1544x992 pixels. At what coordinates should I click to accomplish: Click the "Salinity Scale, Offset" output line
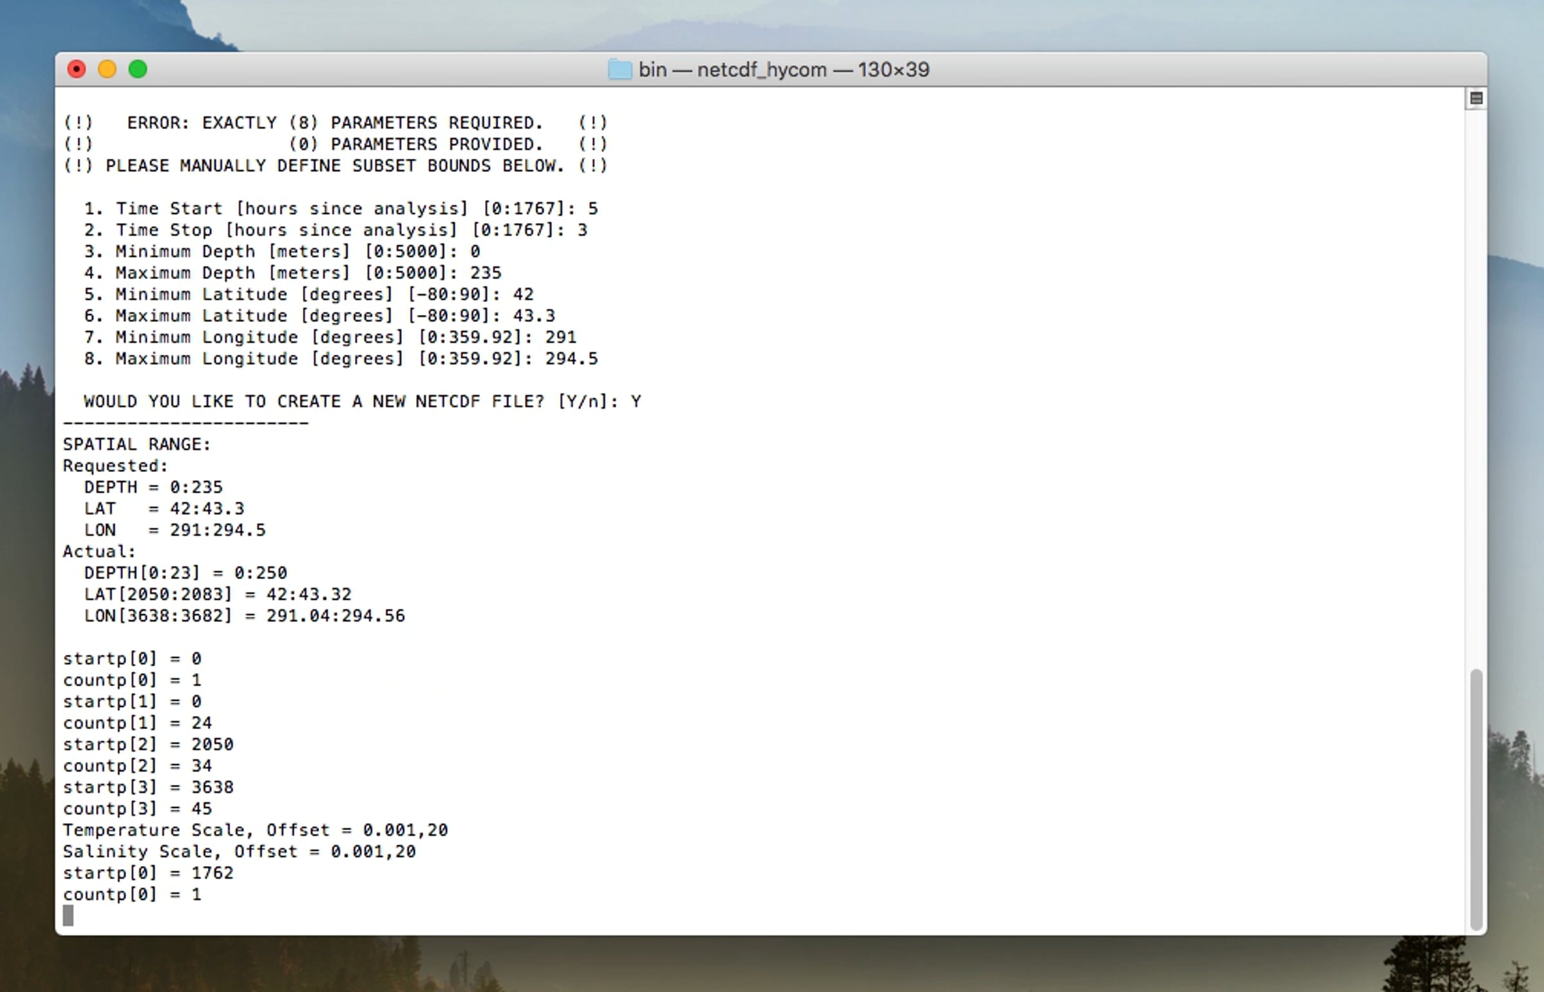[239, 852]
